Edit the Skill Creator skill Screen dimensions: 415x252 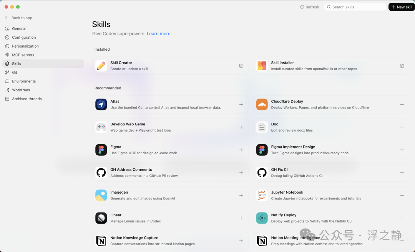(x=241, y=66)
